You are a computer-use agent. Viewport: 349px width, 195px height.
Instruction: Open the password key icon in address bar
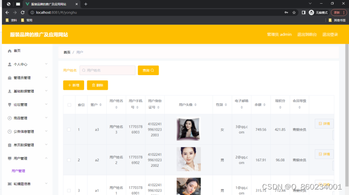(x=286, y=12)
